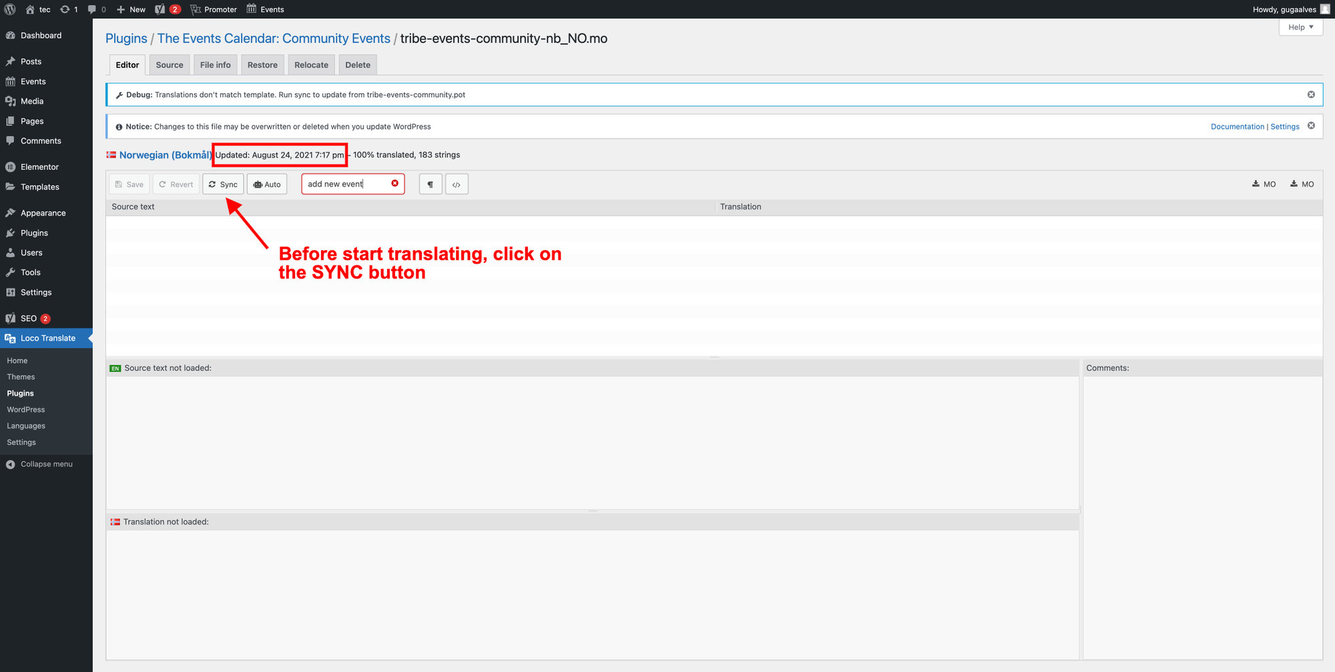The width and height of the screenshot is (1335, 672).
Task: Open Elementor in the sidebar
Action: [39, 167]
